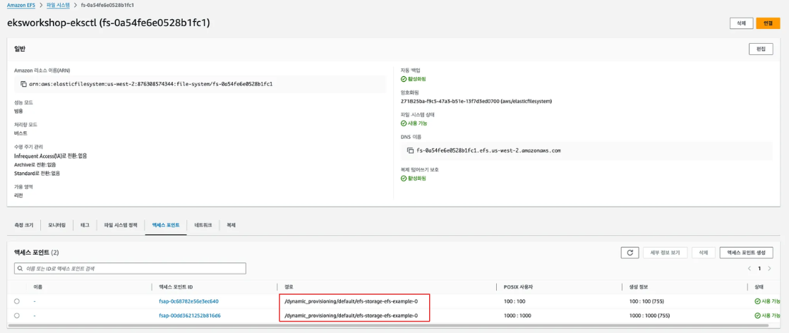Open the 태그 tab
The width and height of the screenshot is (789, 333).
[x=85, y=225]
